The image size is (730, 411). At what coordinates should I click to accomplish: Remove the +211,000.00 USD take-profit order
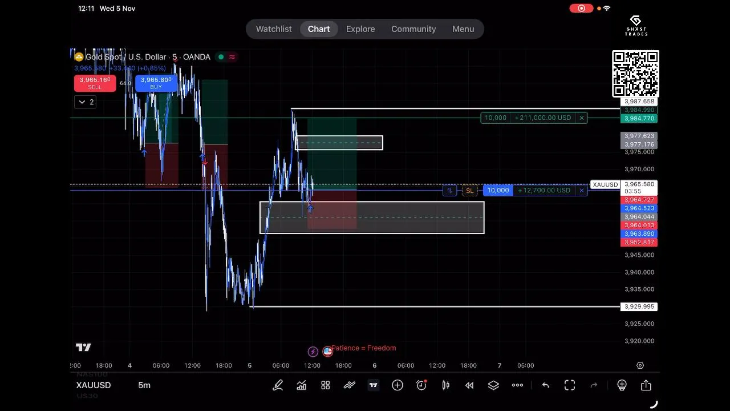coord(581,118)
